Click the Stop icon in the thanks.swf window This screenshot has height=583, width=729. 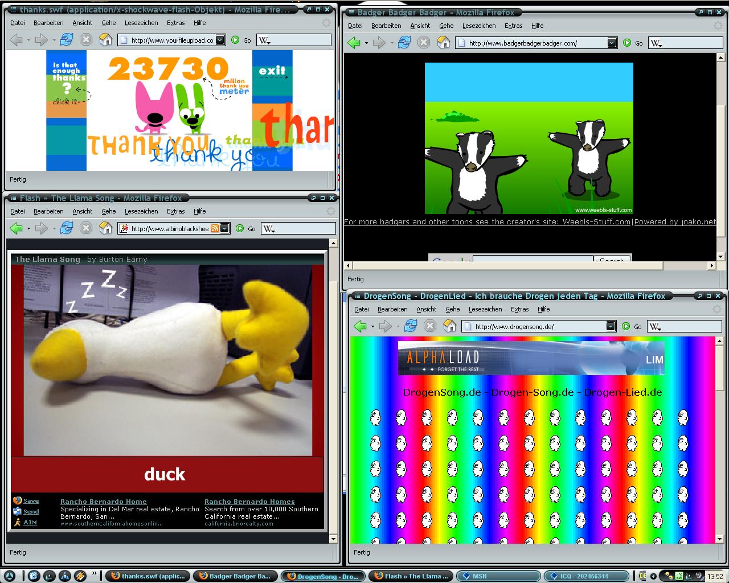pyautogui.click(x=86, y=40)
